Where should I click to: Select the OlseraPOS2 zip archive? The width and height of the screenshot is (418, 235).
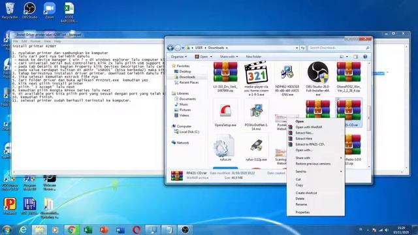point(349,77)
